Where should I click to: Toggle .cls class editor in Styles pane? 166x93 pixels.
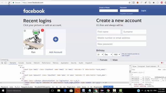pos(164,69)
